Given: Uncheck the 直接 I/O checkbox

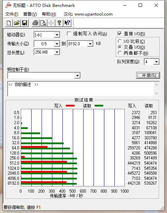Looking at the screenshot, I should click(x=120, y=34).
